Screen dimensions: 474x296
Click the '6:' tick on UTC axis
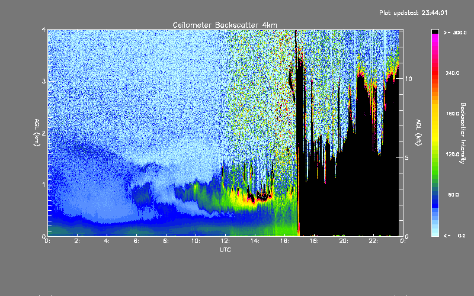pyautogui.click(x=136, y=241)
